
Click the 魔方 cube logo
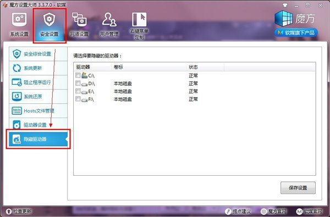(x=283, y=19)
